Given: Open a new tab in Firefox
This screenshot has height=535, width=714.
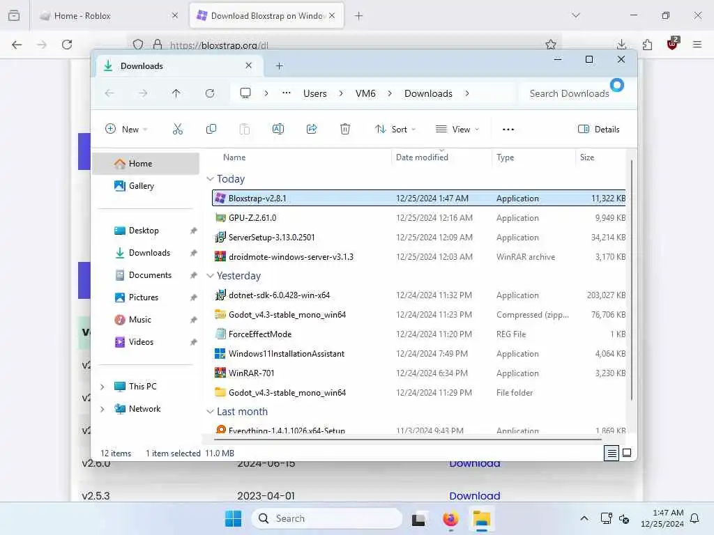Looking at the screenshot, I should (x=359, y=16).
